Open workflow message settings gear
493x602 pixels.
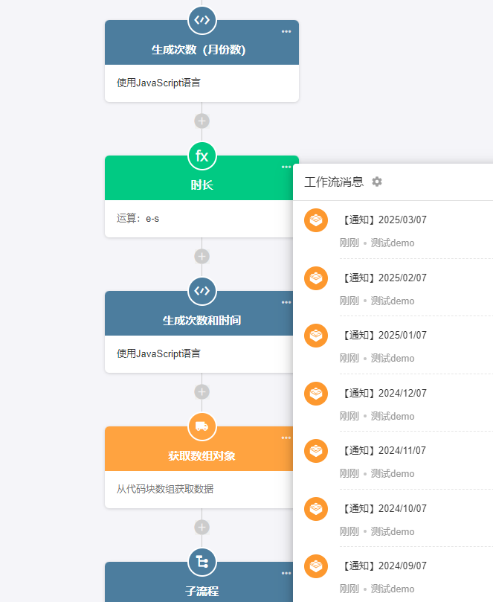coord(377,182)
